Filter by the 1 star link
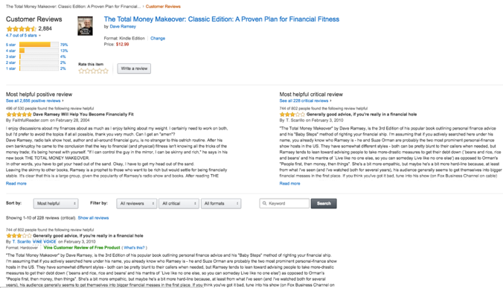This screenshot has height=288, width=503. click(10, 68)
